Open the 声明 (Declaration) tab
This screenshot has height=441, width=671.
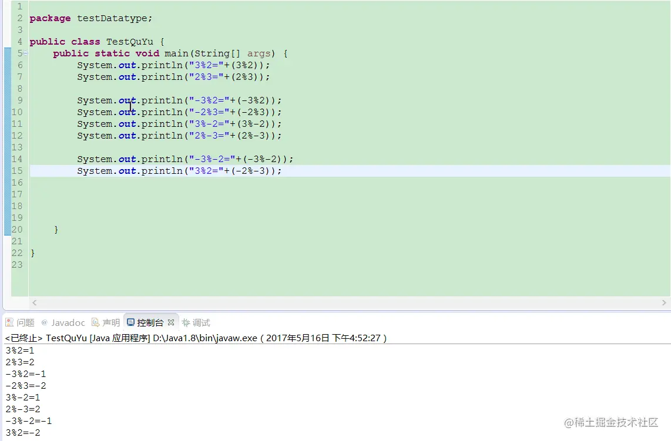(x=106, y=322)
